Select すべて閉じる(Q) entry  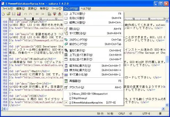point(93,33)
